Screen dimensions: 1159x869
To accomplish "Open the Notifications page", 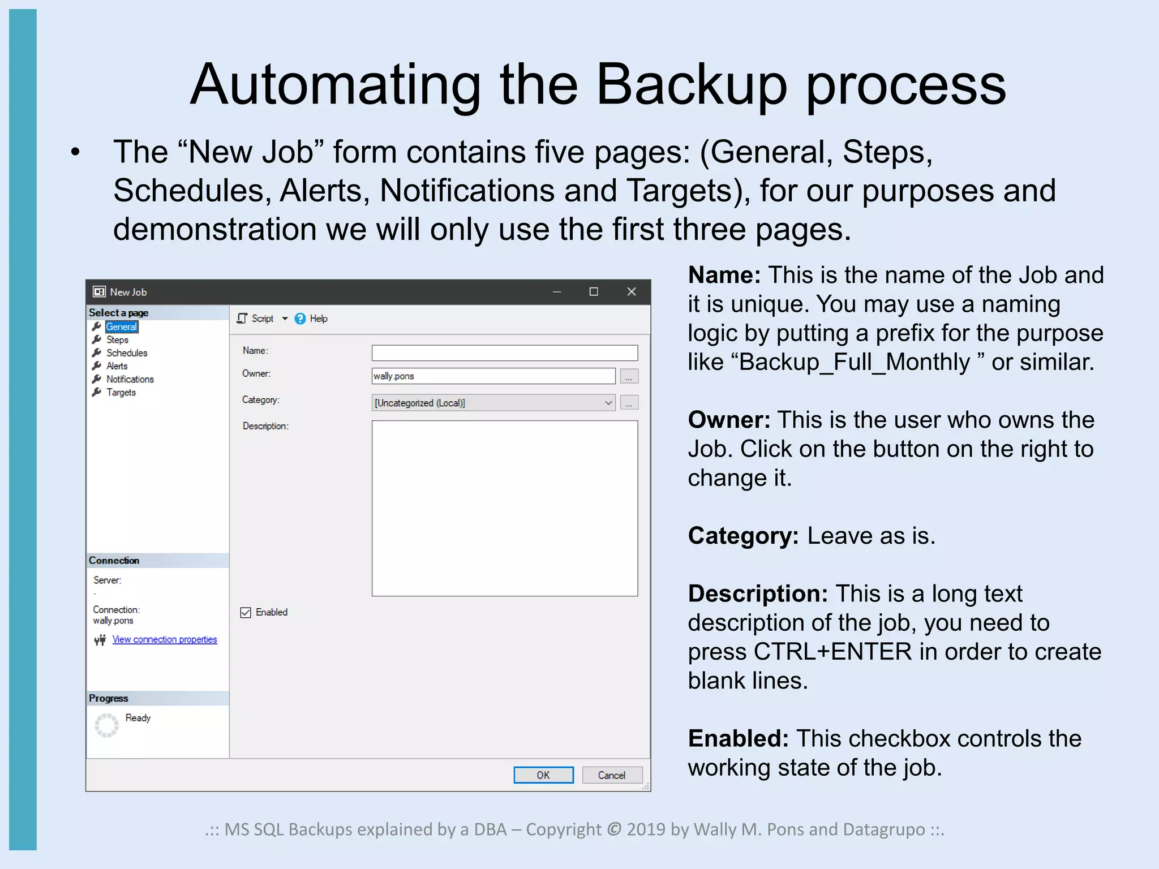I will (130, 379).
